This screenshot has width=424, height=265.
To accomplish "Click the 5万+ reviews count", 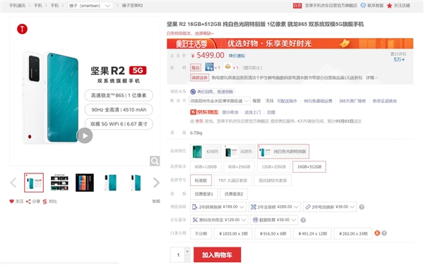I will click(x=399, y=60).
